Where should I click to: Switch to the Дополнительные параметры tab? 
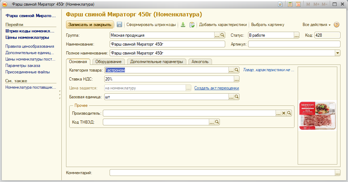pos(157,62)
